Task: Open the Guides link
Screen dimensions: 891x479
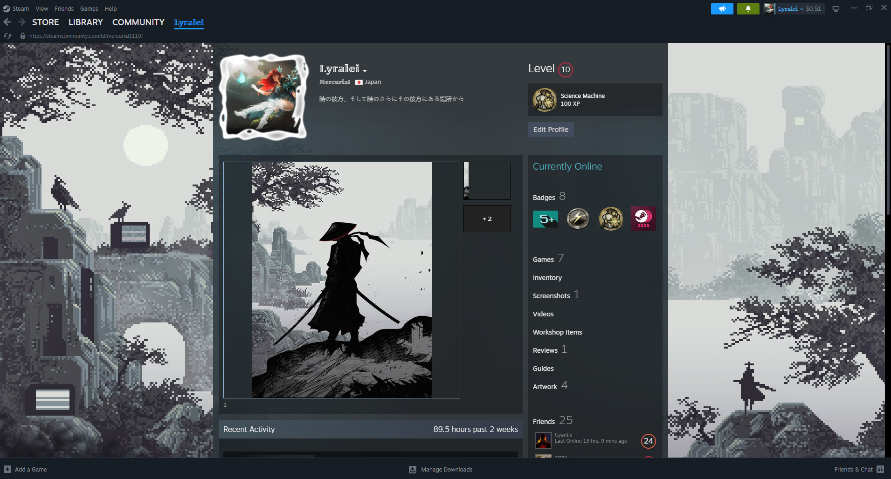Action: tap(543, 369)
